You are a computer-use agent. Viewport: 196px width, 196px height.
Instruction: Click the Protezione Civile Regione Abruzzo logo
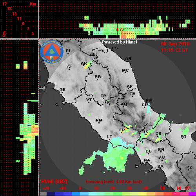[x=52, y=52]
